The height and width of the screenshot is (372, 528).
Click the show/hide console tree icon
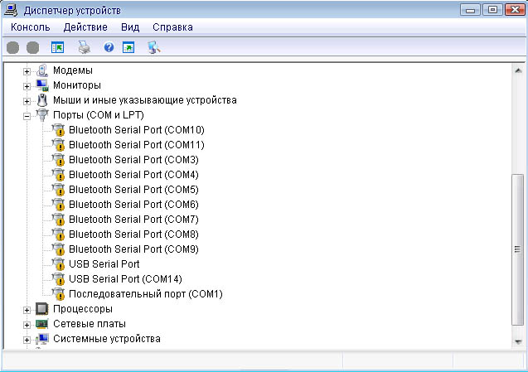coord(57,48)
